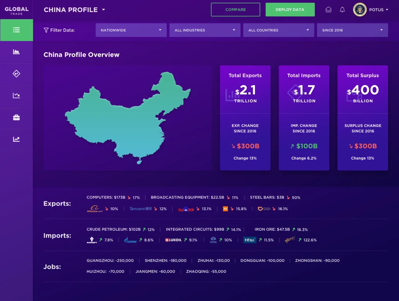Click the Global Trade logo
This screenshot has height=301, width=399.
(17, 11)
